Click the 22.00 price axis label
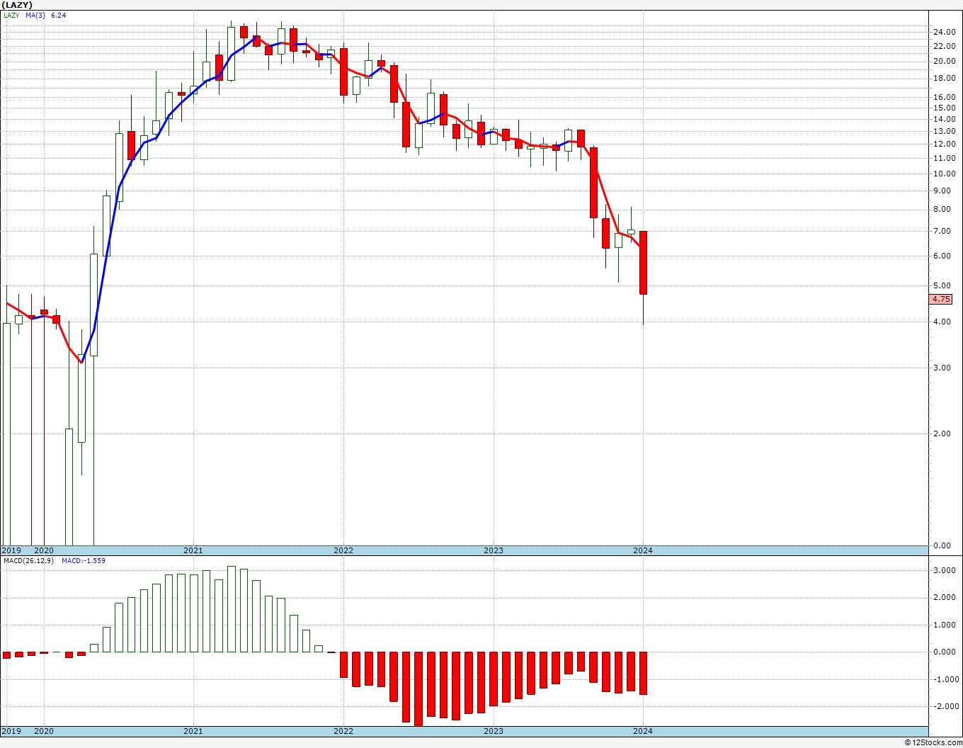The width and height of the screenshot is (963, 748). 945,46
